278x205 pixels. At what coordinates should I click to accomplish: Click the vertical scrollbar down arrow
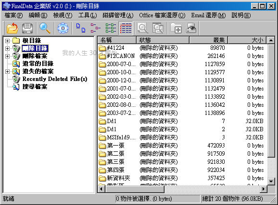[x=271, y=182]
